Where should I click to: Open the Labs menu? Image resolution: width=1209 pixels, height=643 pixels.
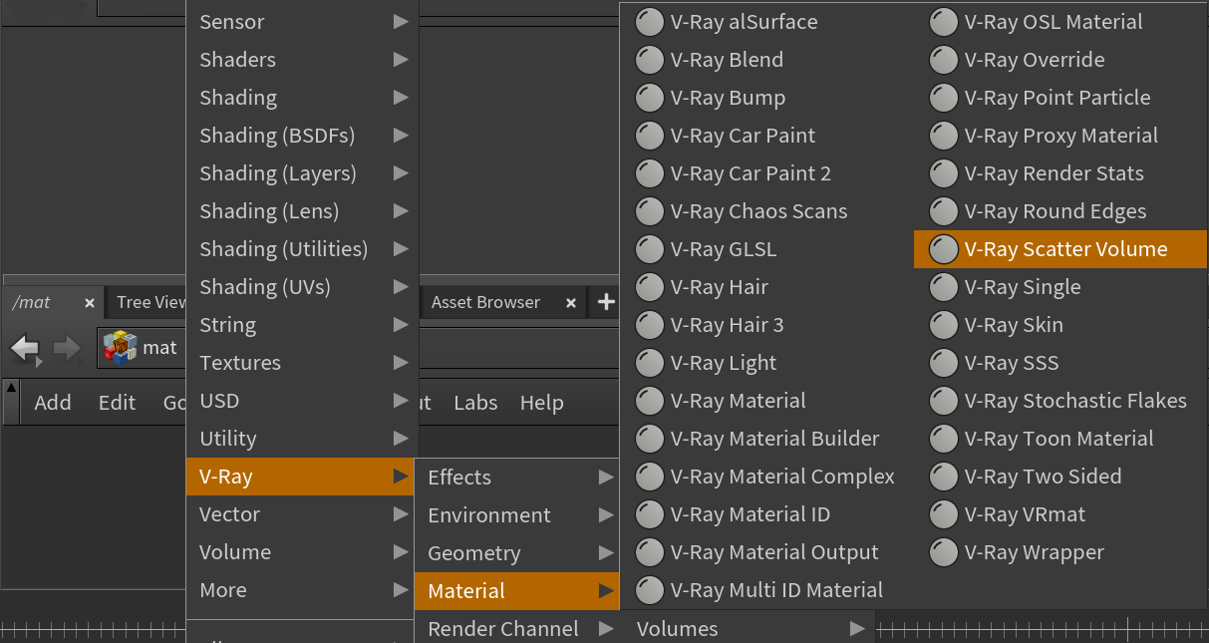475,403
